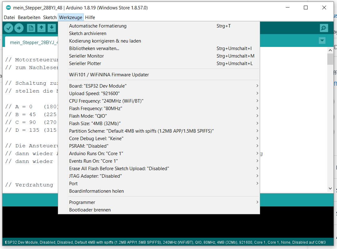Viewport: 337px width, 249px height.
Task: Open the Bearbeiten menu
Action: tap(29, 18)
